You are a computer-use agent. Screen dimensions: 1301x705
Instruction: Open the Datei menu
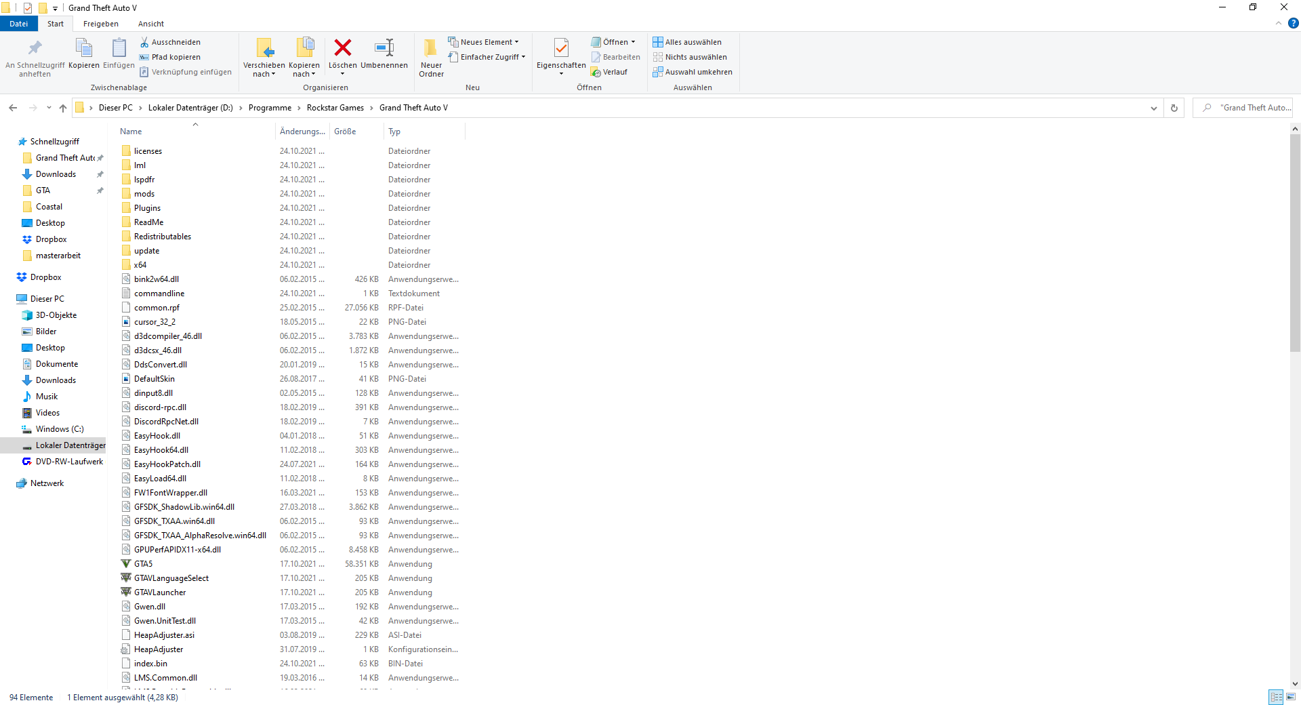(x=19, y=24)
